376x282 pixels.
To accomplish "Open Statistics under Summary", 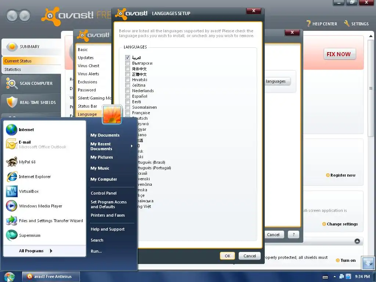I will [x=12, y=69].
